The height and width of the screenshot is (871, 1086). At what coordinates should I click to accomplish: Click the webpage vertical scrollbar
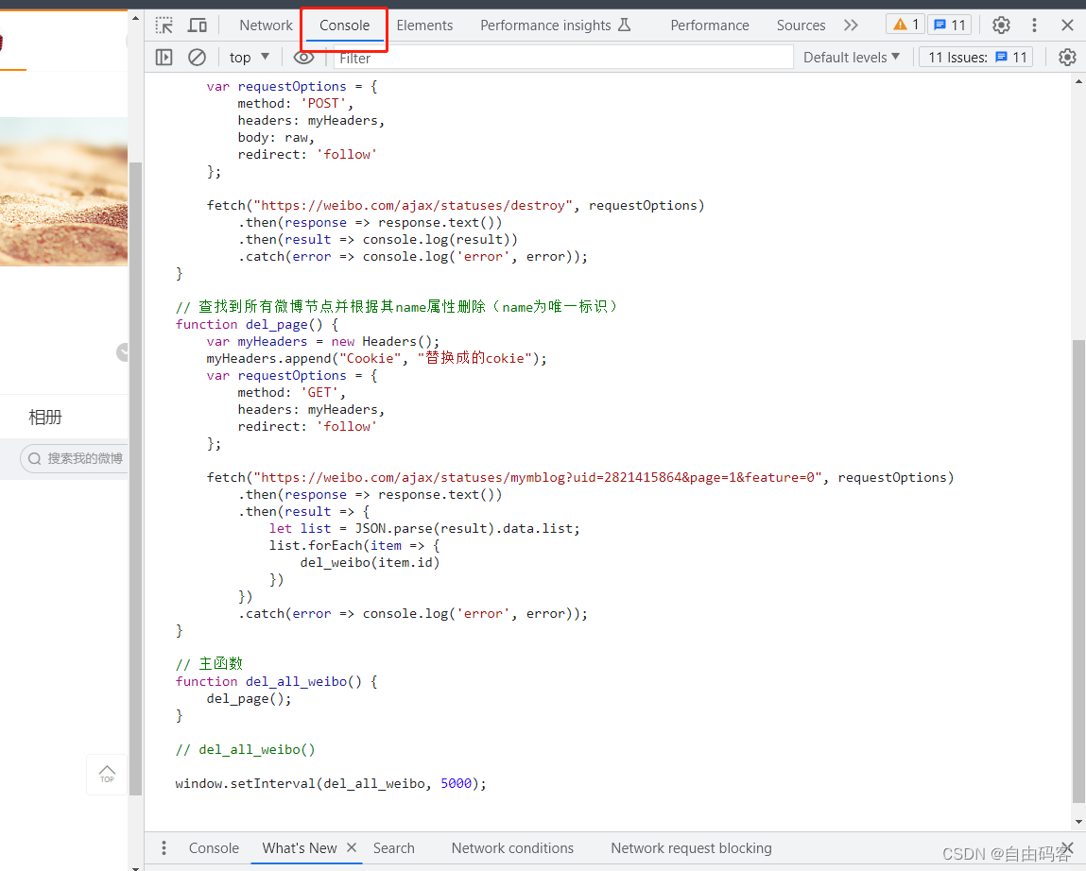pos(136,479)
